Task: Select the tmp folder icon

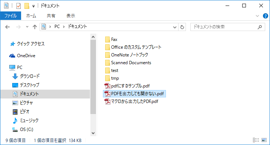Action: (x=107, y=78)
